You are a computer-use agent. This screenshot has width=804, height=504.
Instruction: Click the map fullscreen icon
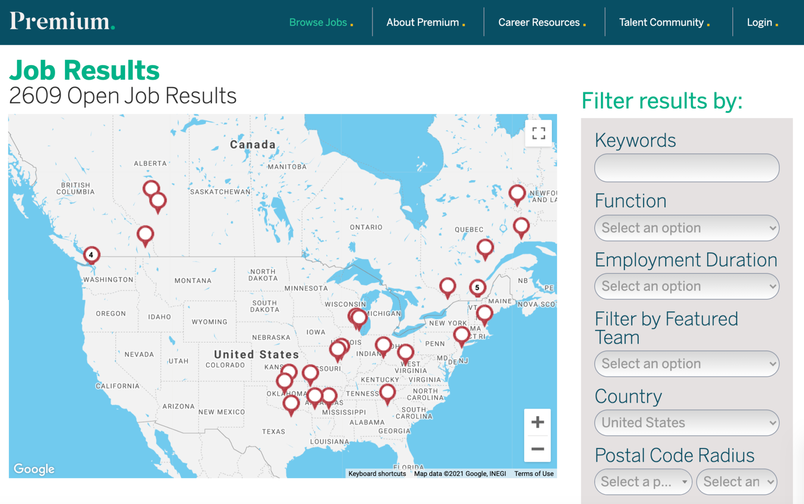(x=539, y=133)
